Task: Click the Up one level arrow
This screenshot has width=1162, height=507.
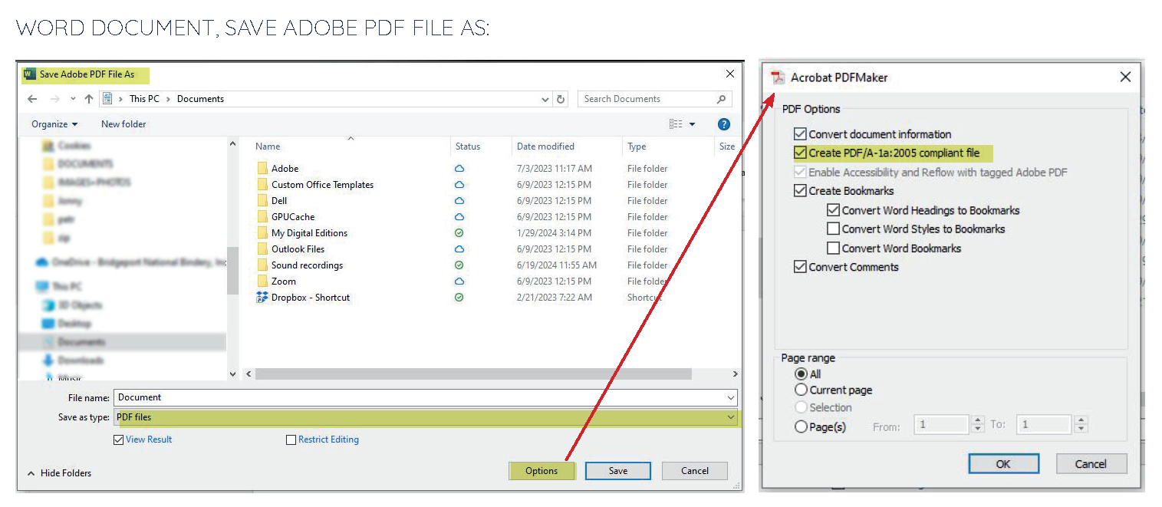Action: (x=89, y=99)
